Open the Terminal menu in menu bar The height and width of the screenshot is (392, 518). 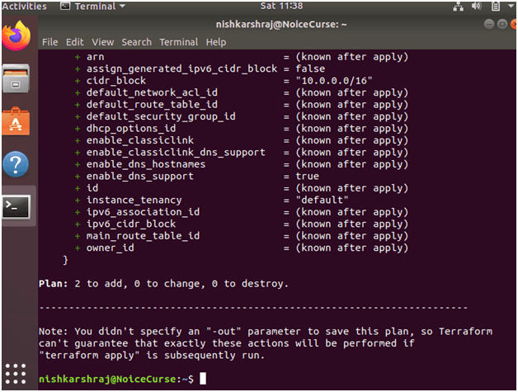(x=178, y=41)
